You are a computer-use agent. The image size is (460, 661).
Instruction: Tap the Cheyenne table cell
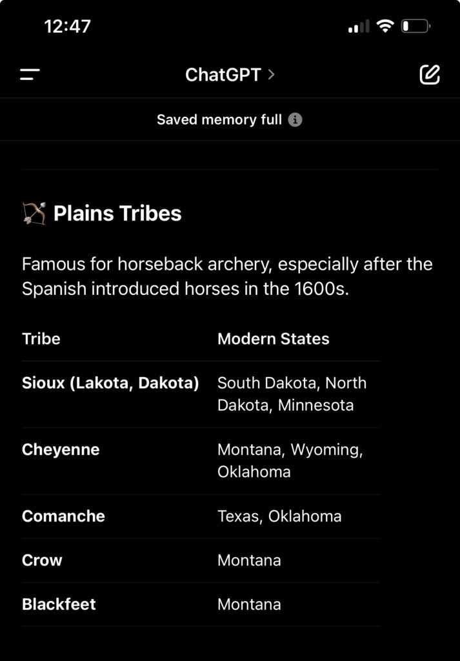coord(61,449)
